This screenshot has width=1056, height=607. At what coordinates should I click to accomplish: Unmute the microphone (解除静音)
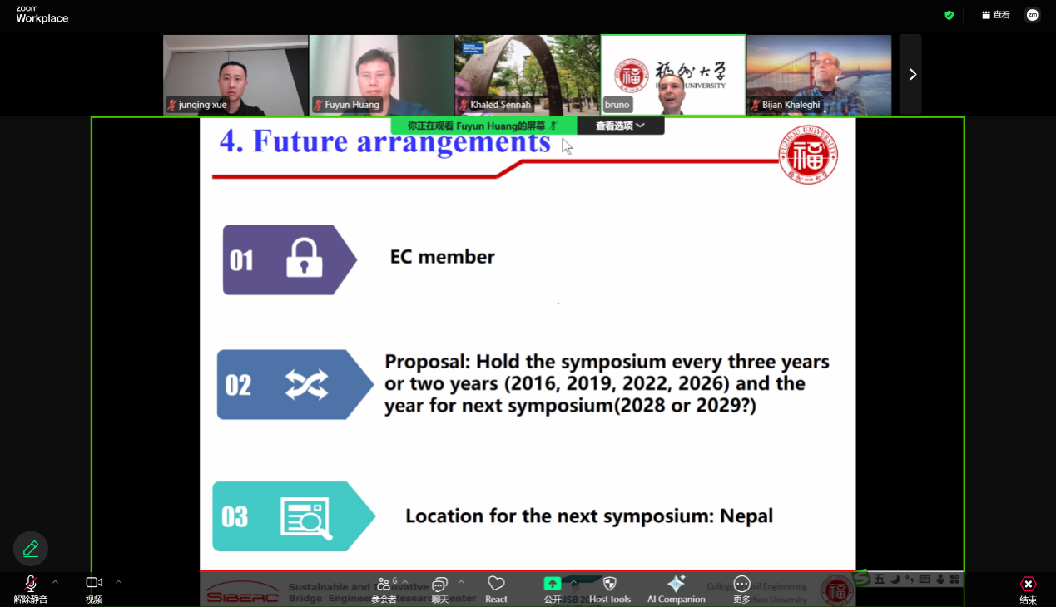click(31, 589)
